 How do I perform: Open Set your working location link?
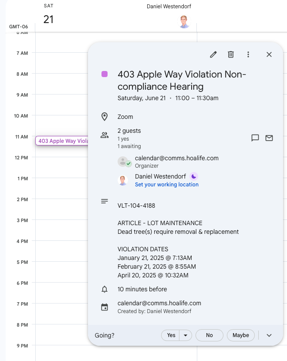(x=166, y=185)
